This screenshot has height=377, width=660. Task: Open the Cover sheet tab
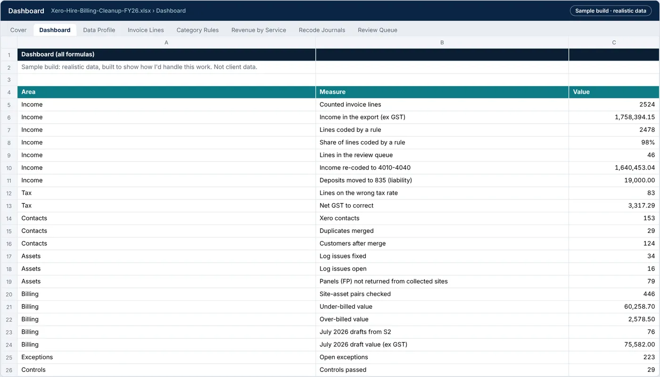pos(18,30)
